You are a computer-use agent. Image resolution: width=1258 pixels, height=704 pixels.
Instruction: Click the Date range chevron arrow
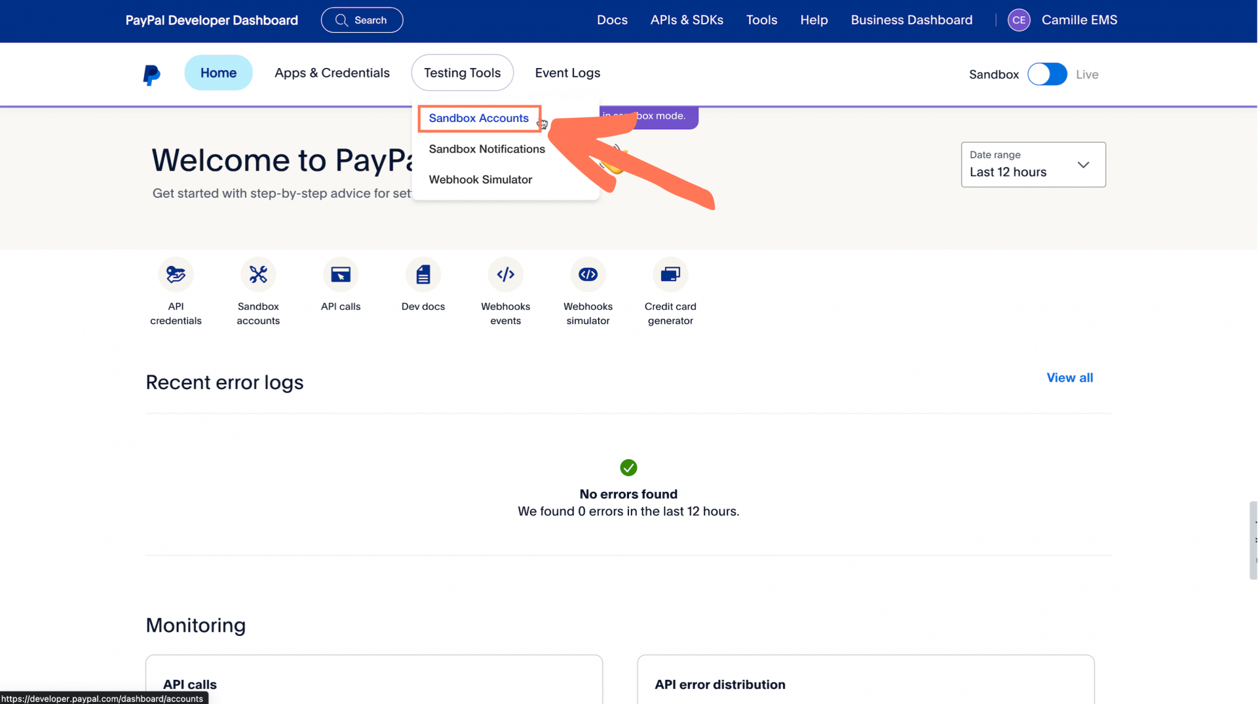tap(1083, 165)
